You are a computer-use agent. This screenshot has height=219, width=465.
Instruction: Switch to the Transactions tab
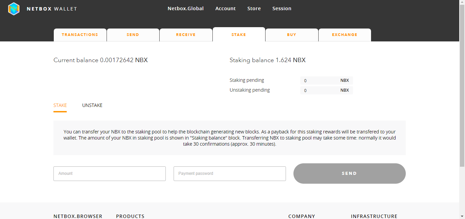point(80,35)
